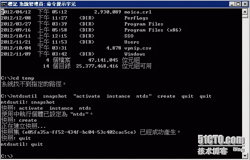Select the text 'Users' directory name
Image resolution: width=250 pixels, height=160 pixels.
(x=132, y=42)
